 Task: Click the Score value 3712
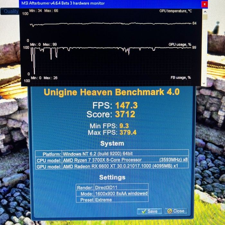coord(125,114)
